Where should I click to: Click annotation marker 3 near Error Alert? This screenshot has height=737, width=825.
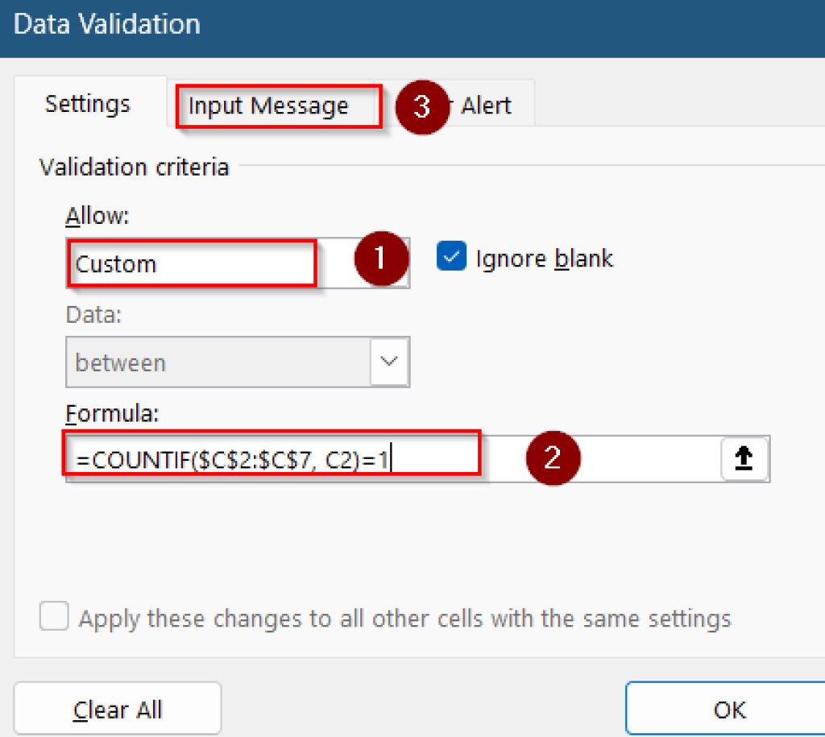423,106
